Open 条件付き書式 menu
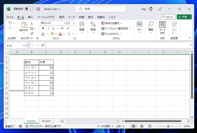 click(111, 23)
